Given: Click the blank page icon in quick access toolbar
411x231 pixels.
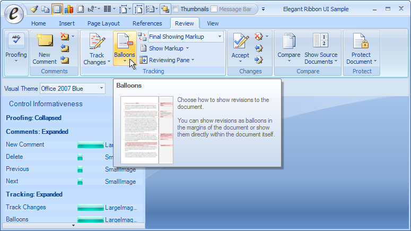Looking at the screenshot, I should click(x=80, y=9).
